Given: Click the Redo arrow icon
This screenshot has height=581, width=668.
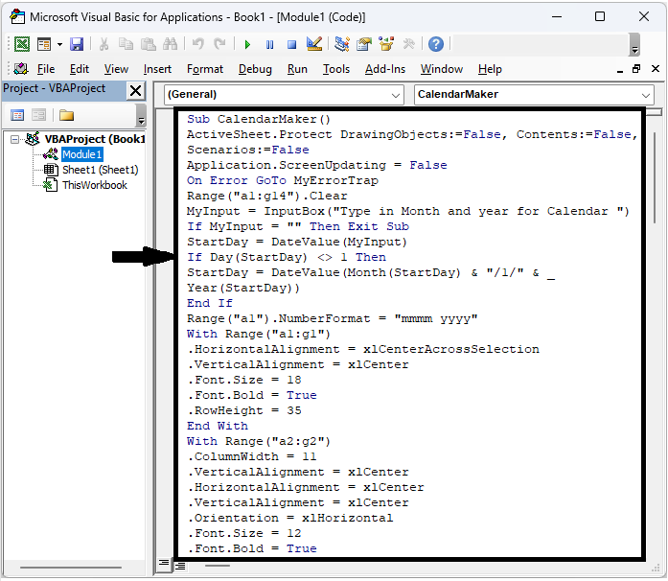Looking at the screenshot, I should point(219,44).
